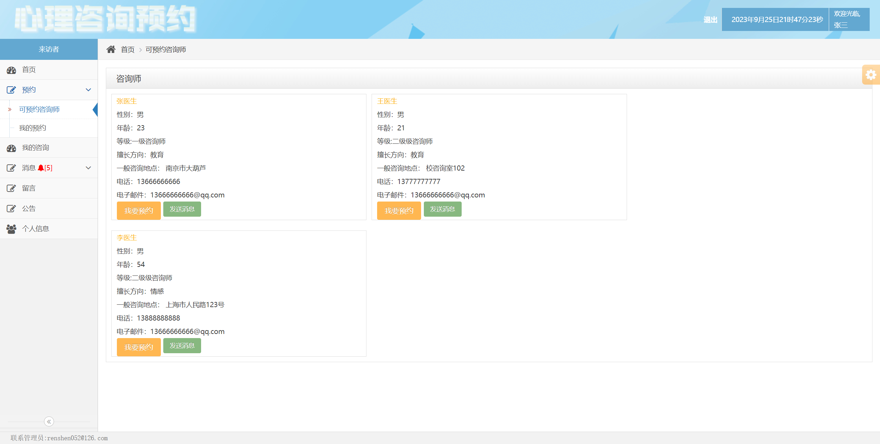Click the users icon beside 个人信息
This screenshot has width=880, height=444.
click(x=11, y=229)
